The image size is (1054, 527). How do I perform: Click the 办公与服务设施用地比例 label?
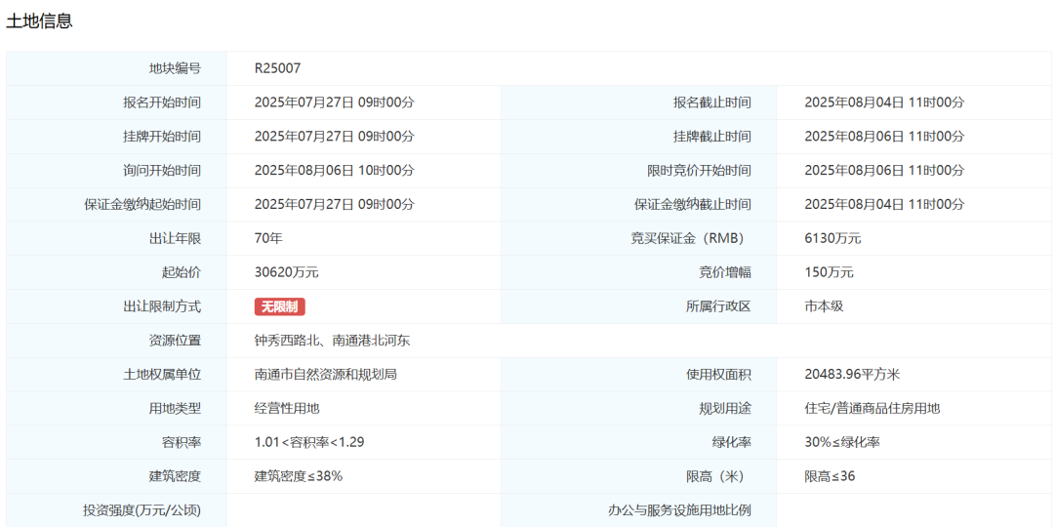[x=679, y=510]
